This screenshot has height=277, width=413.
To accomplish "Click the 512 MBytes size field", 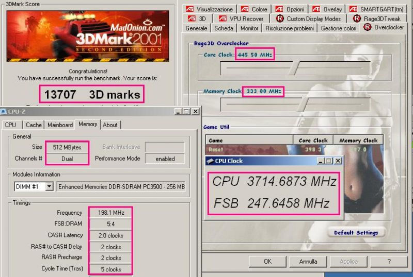I will (x=67, y=147).
